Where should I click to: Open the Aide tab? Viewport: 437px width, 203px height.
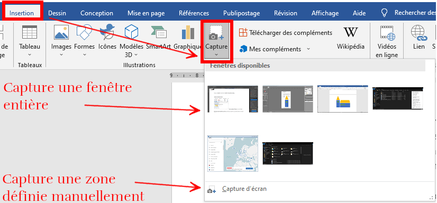point(359,13)
